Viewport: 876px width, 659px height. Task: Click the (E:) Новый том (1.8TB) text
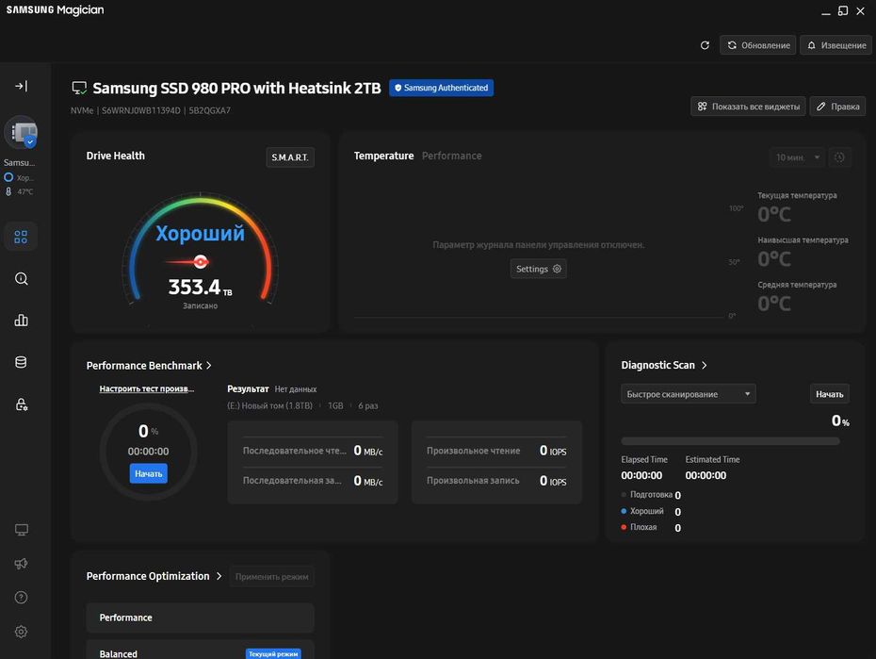tap(269, 405)
